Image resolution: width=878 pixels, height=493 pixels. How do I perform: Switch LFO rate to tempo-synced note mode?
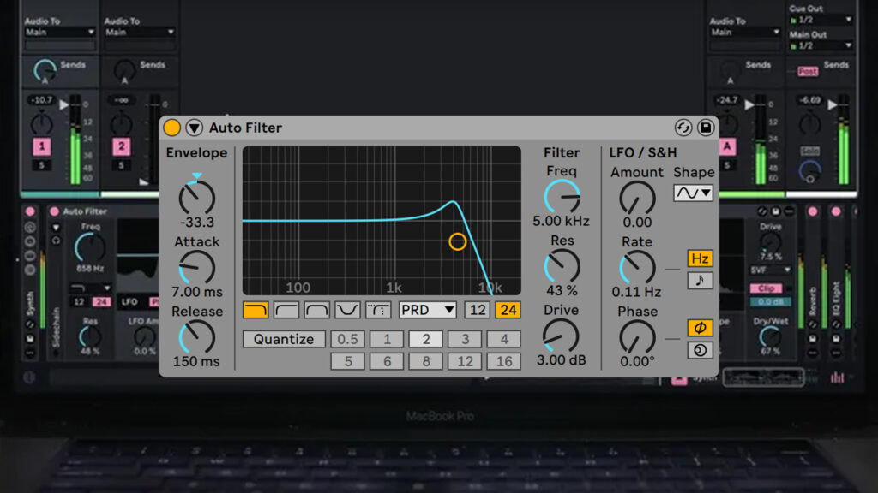700,281
